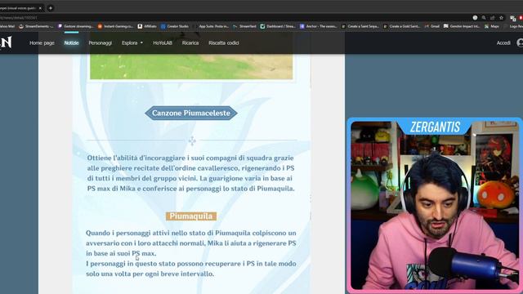Open the Dashboard / Stream bookmark
The height and width of the screenshot is (294, 523).
pyautogui.click(x=278, y=26)
